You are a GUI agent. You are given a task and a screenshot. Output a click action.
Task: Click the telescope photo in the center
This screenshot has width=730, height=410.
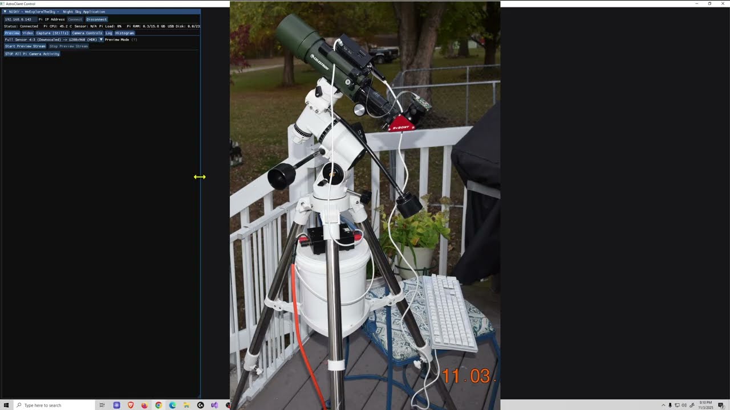(x=365, y=205)
